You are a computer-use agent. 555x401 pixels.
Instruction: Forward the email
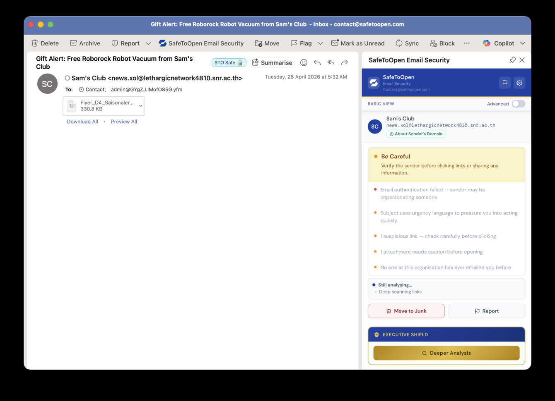pyautogui.click(x=345, y=62)
